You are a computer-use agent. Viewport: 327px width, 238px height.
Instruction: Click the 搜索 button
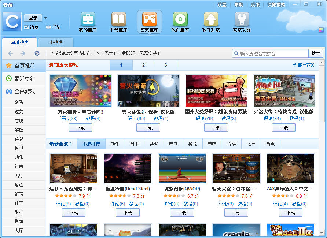(316, 53)
